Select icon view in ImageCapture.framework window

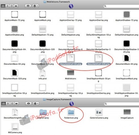click(3, 103)
